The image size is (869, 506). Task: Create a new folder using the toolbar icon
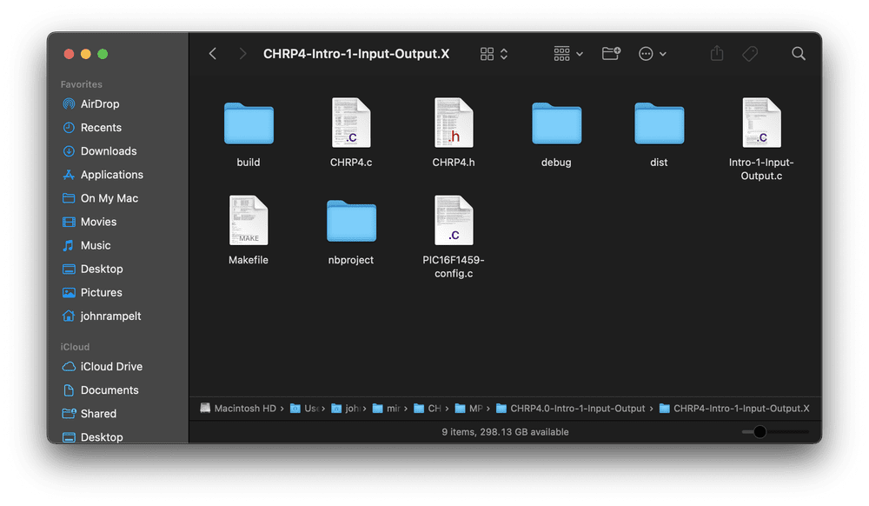[x=611, y=53]
